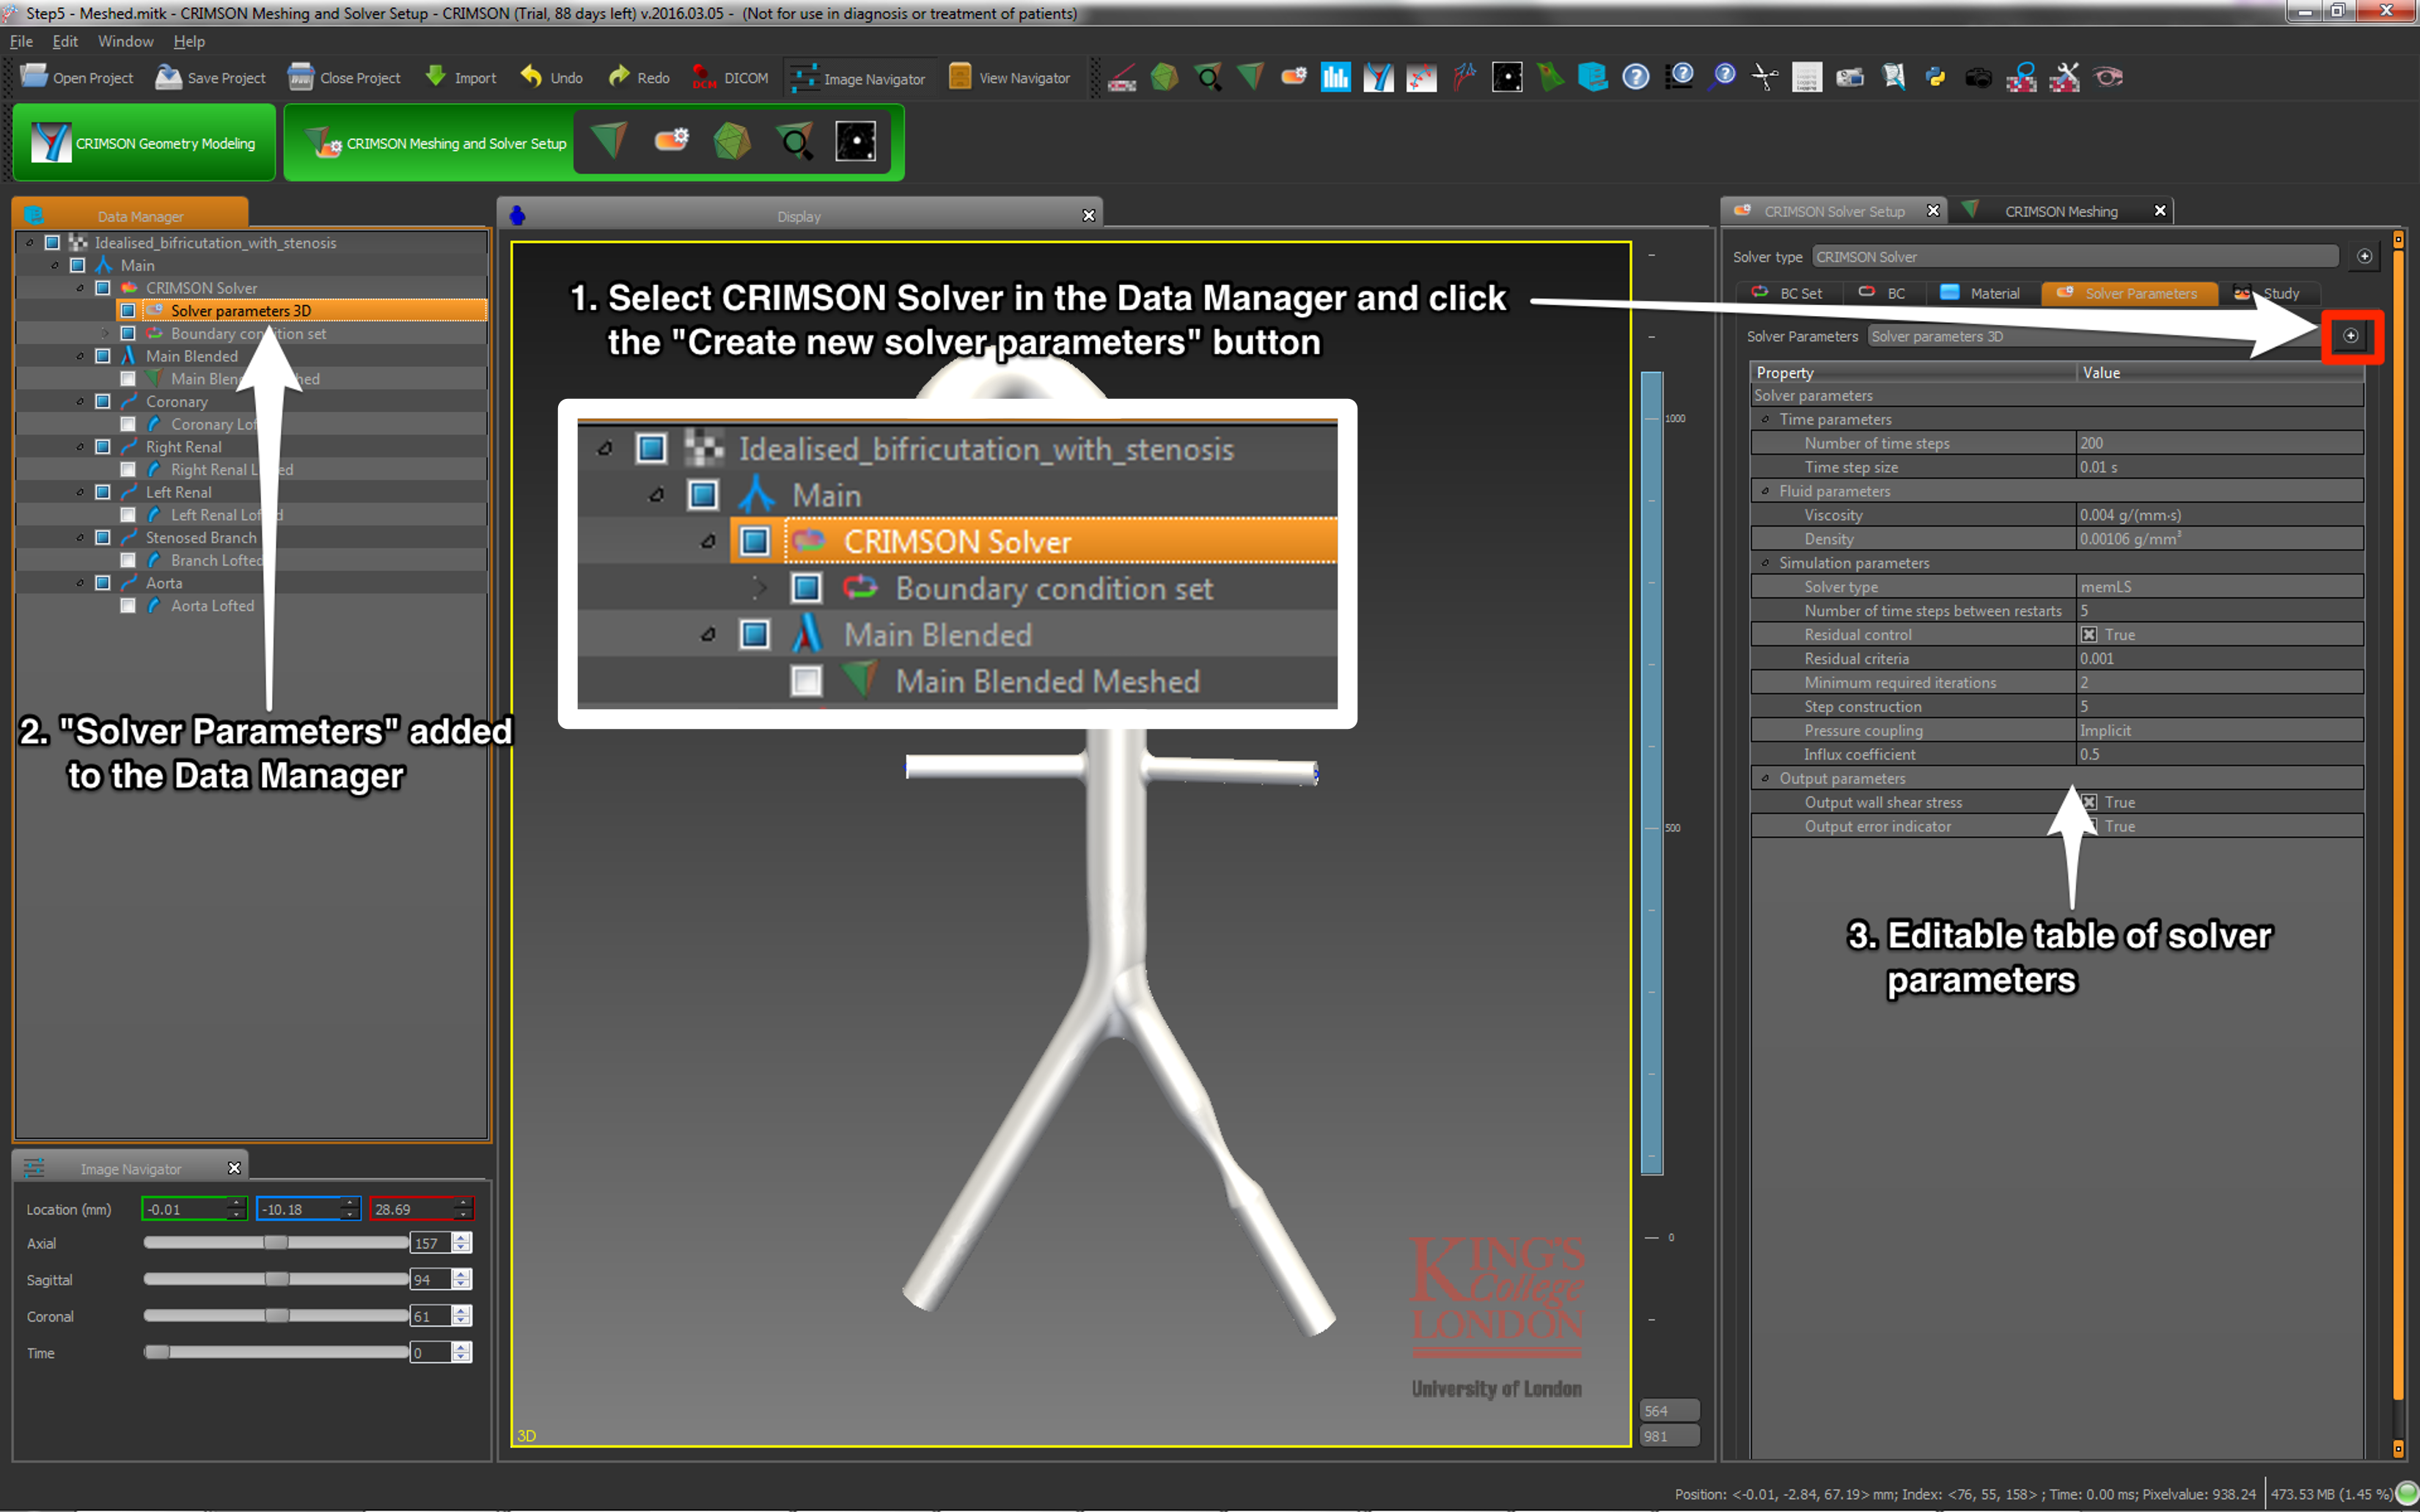
Task: Open the Solver type combo box
Action: [x=2074, y=257]
